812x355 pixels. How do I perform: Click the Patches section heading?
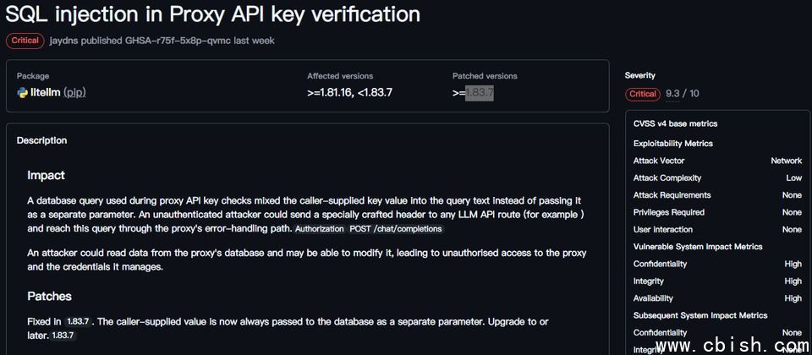tap(49, 296)
